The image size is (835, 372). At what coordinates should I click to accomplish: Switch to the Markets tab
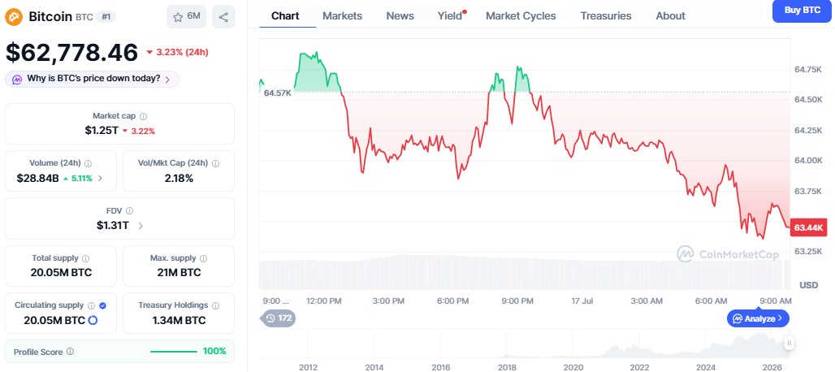(343, 16)
